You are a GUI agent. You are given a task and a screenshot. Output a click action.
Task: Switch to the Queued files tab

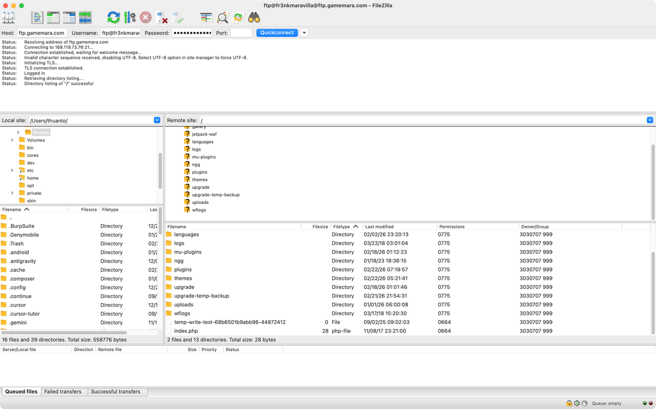22,392
